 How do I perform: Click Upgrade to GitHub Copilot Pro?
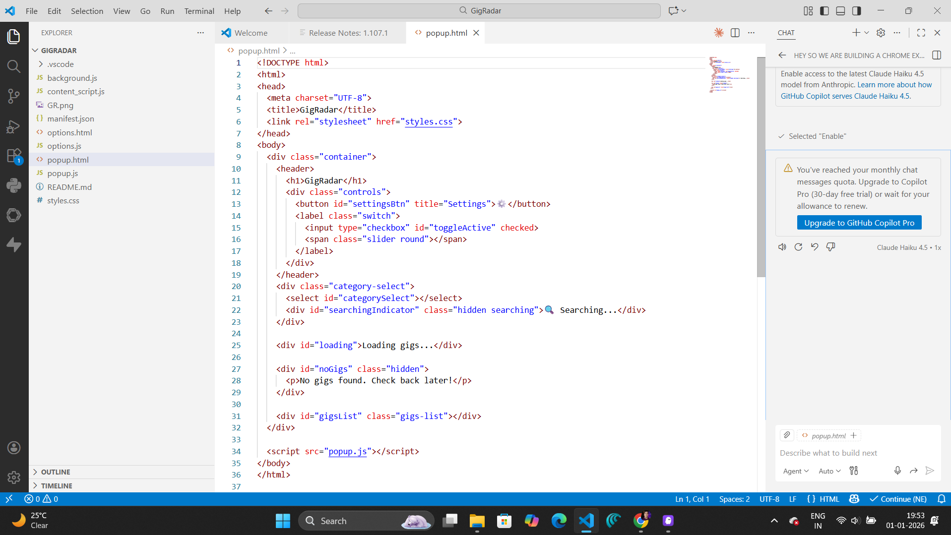click(x=859, y=223)
